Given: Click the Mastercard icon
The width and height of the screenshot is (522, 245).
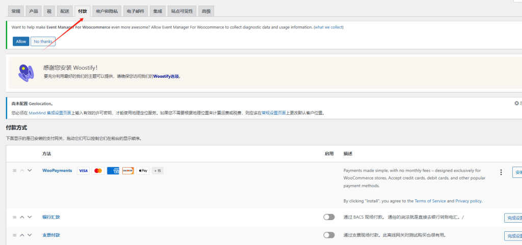Looking at the screenshot, I should point(98,171).
